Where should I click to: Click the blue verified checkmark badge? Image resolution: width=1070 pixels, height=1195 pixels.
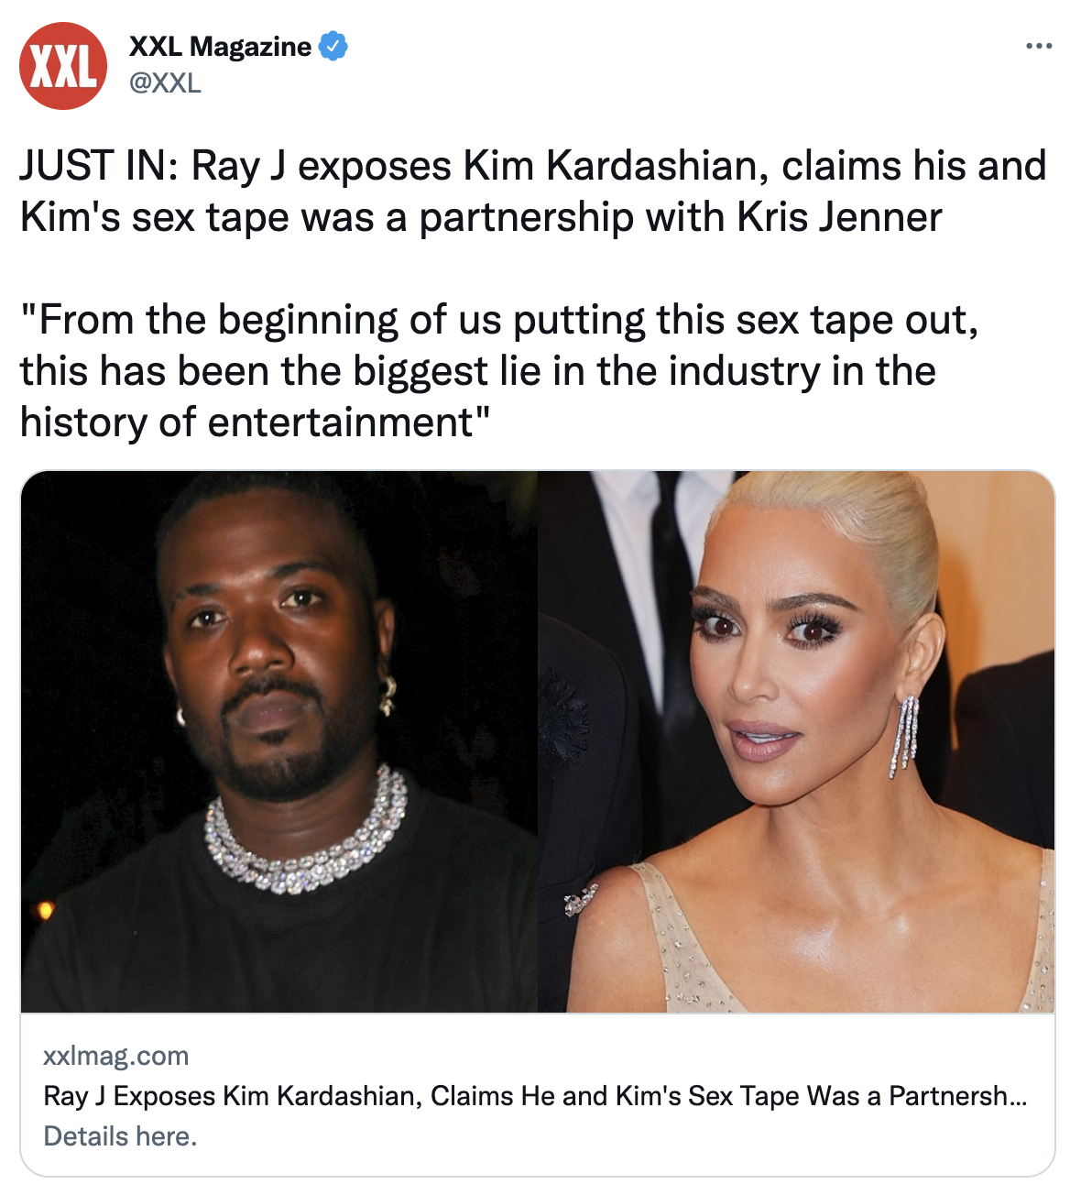[x=333, y=46]
